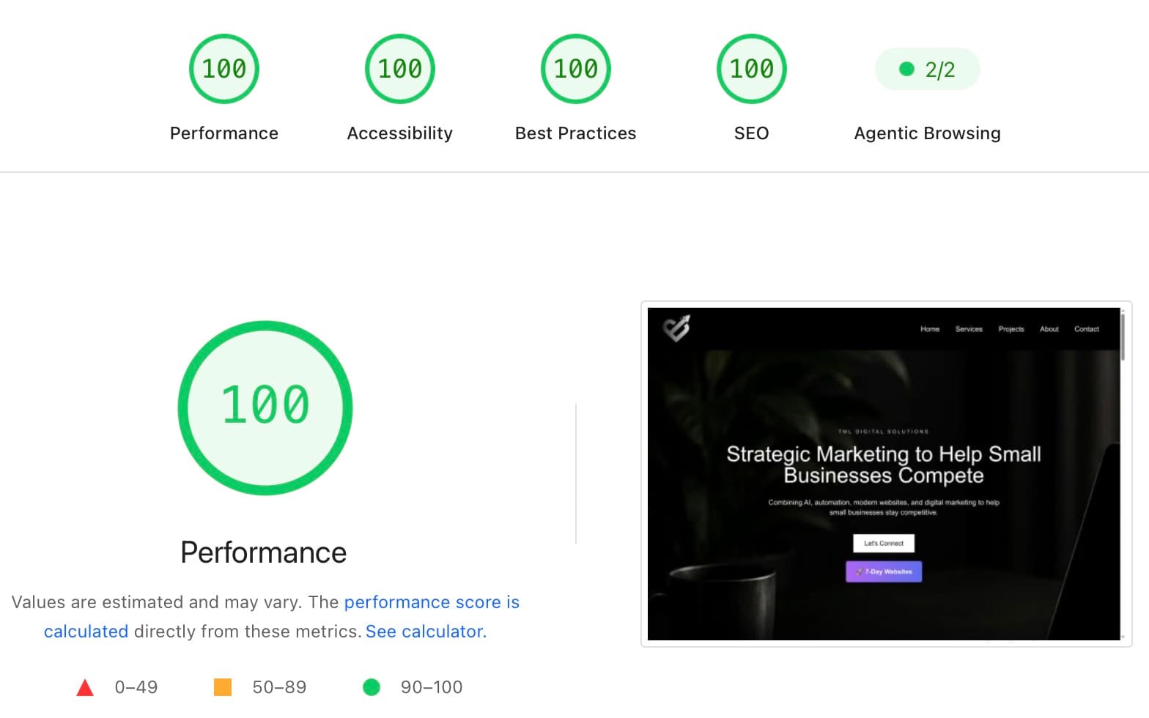Click the '0–49' score range text
1149x718 pixels.
coord(136,687)
